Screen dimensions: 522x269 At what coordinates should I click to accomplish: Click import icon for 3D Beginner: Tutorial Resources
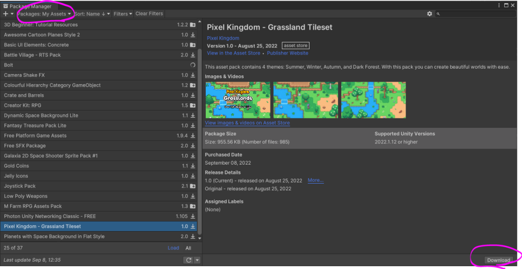pyautogui.click(x=193, y=25)
